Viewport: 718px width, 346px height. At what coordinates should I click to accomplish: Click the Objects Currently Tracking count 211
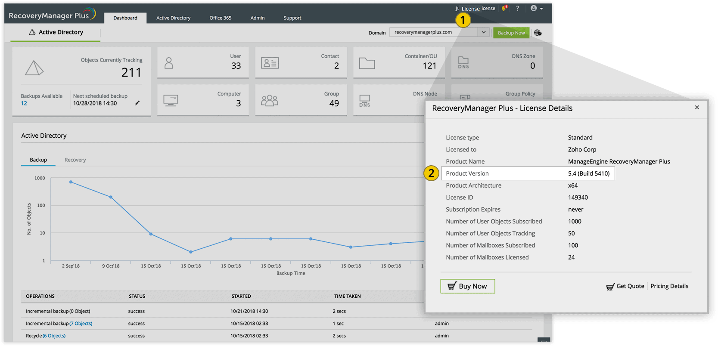(x=131, y=73)
